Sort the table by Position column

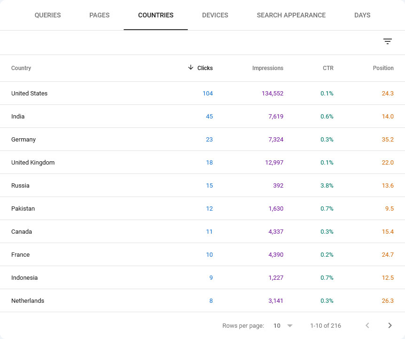(x=383, y=68)
